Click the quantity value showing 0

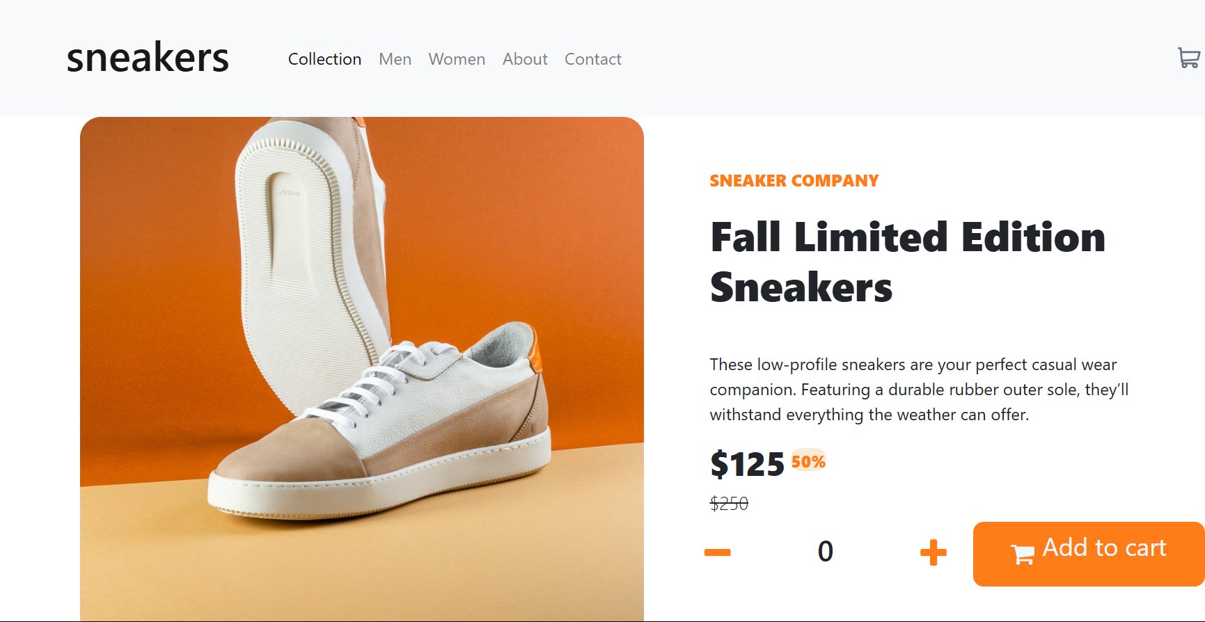coord(826,552)
